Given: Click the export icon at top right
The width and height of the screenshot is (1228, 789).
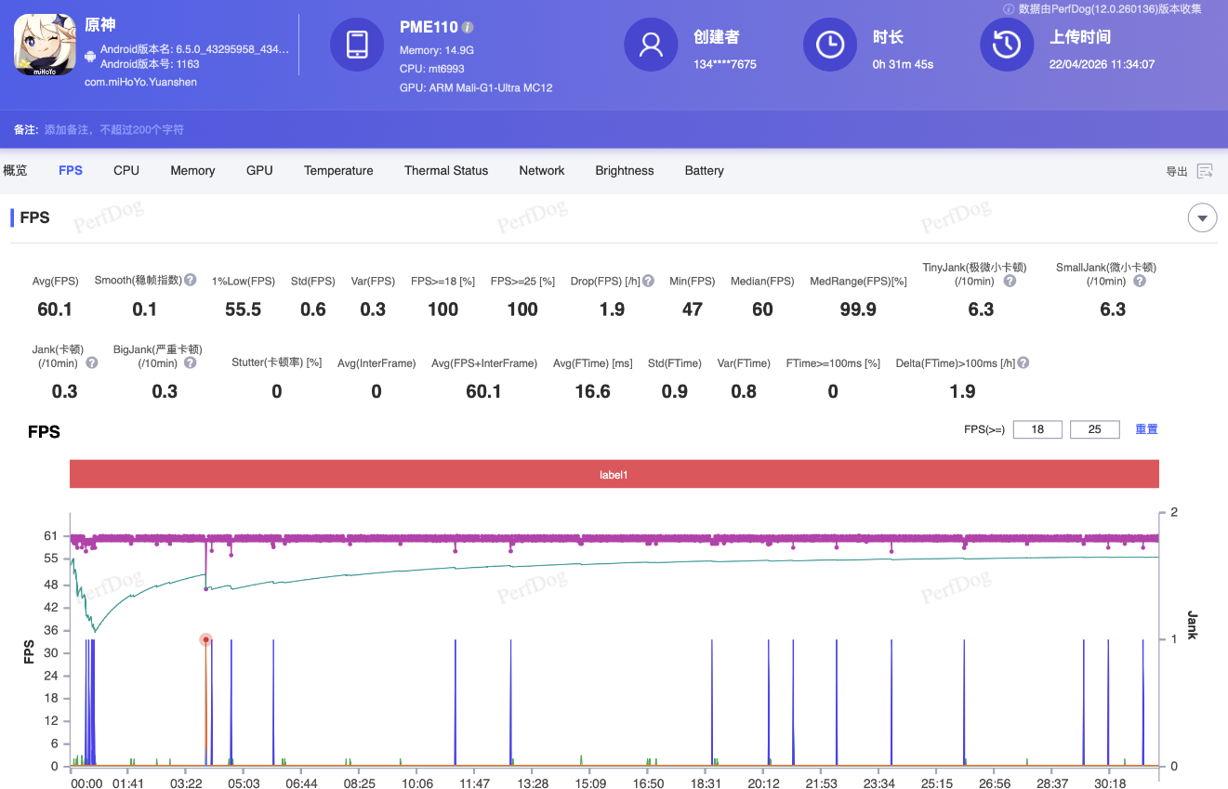Looking at the screenshot, I should [x=1205, y=171].
